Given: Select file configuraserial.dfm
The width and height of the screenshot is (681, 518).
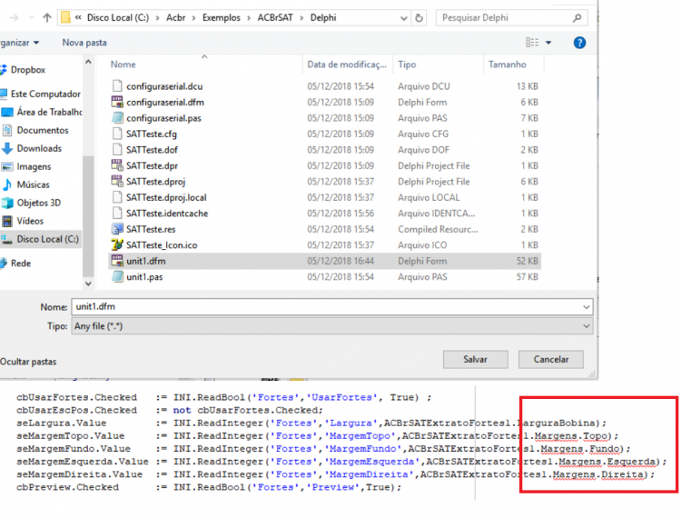Looking at the screenshot, I should pyautogui.click(x=165, y=103).
